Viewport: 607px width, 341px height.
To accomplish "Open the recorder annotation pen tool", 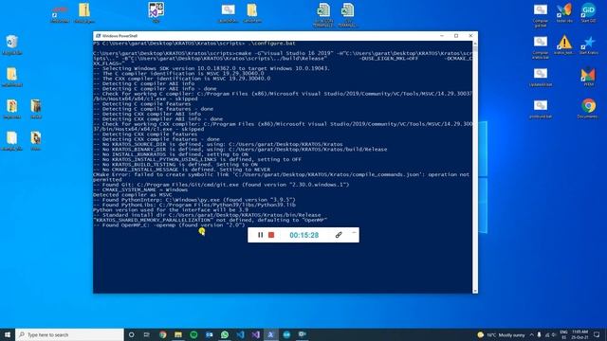I will (x=339, y=235).
